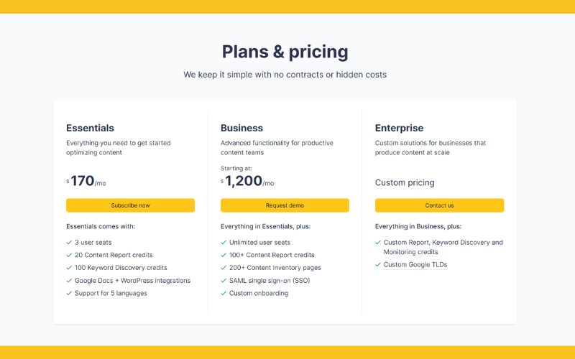The image size is (575, 359).
Task: Click the Contact us button
Action: [439, 205]
